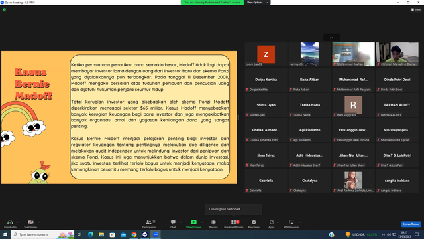Click the Chalisa Almadea Putri participant tile
The height and width of the screenshot is (239, 424).
click(266, 130)
